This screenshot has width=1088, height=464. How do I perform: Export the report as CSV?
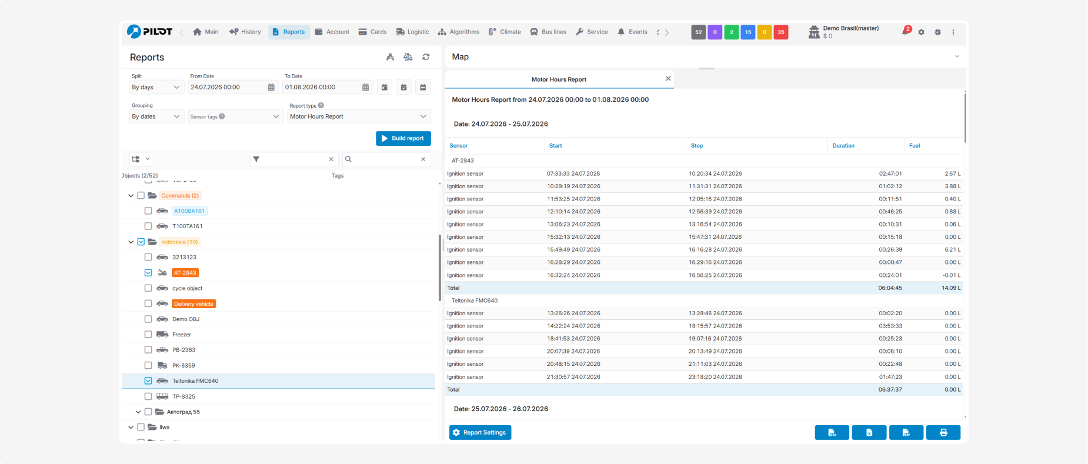point(832,433)
